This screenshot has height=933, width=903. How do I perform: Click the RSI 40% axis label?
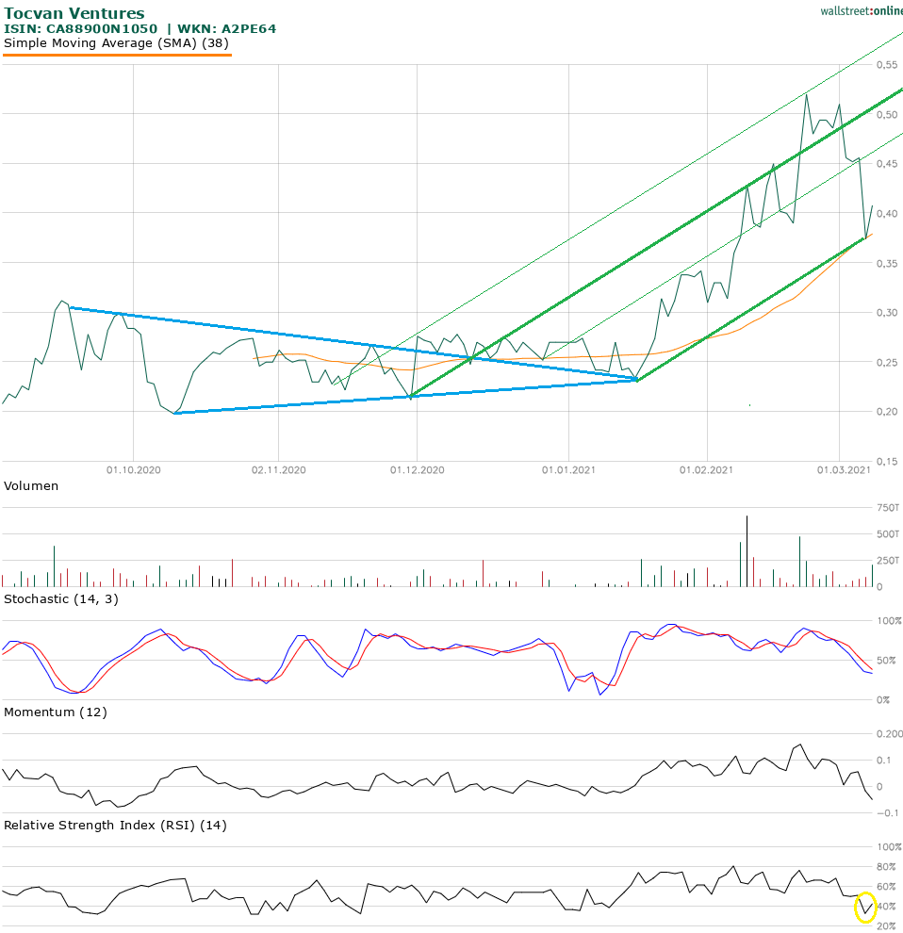pos(886,907)
